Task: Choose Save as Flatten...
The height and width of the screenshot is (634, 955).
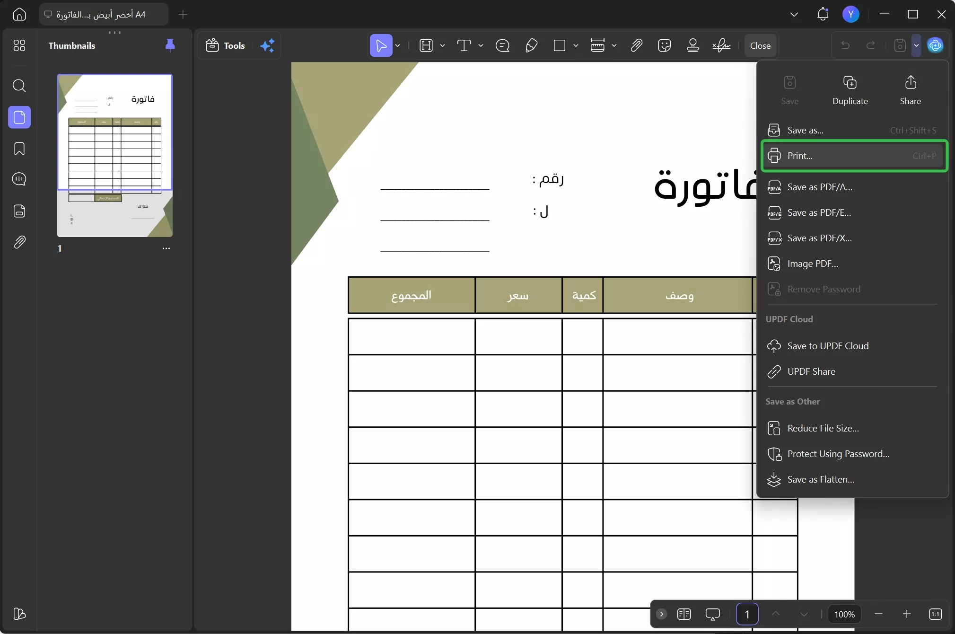Action: click(x=852, y=479)
